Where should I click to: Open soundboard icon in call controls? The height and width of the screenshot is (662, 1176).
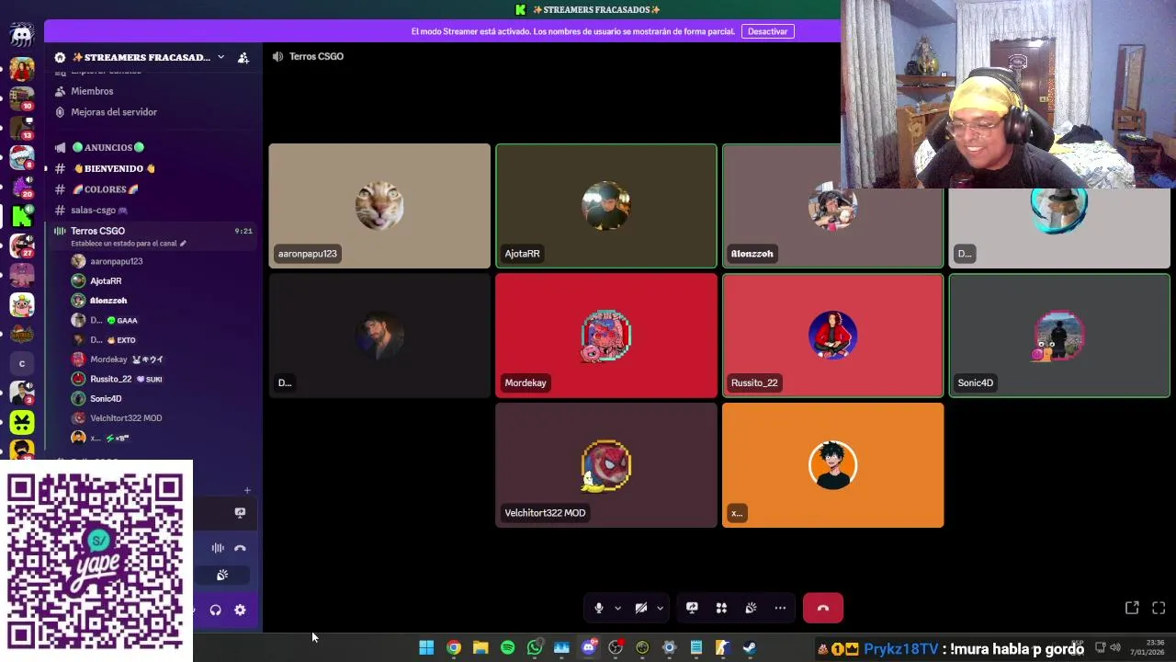click(x=751, y=608)
